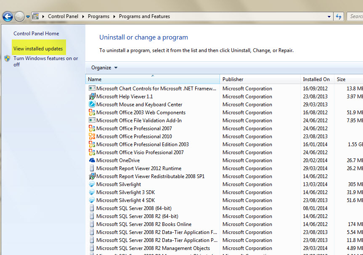Image resolution: width=363 pixels, height=255 pixels.
Task: Click the Report Viewer 2012 Runtime icon
Action: pyautogui.click(x=92, y=168)
